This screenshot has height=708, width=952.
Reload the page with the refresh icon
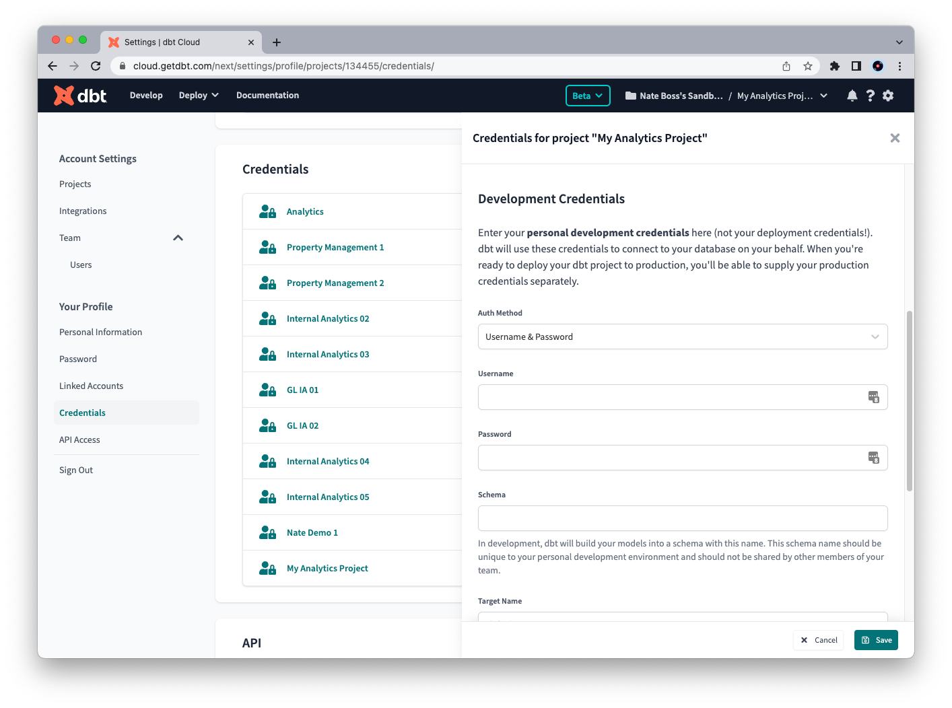coord(96,66)
